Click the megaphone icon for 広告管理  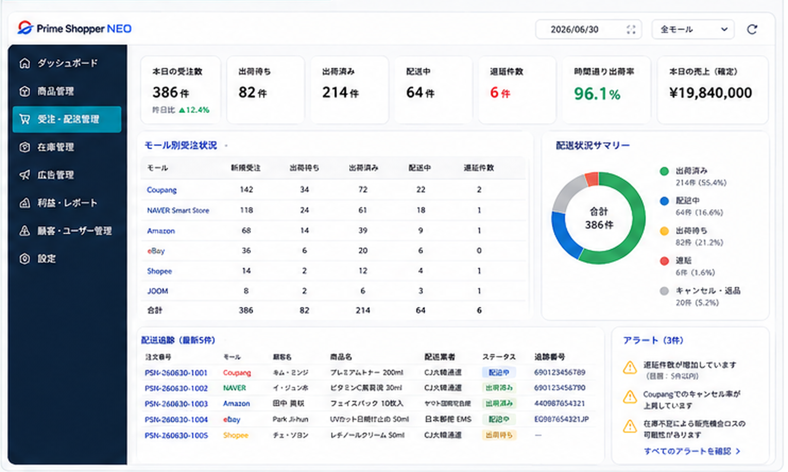[24, 175]
